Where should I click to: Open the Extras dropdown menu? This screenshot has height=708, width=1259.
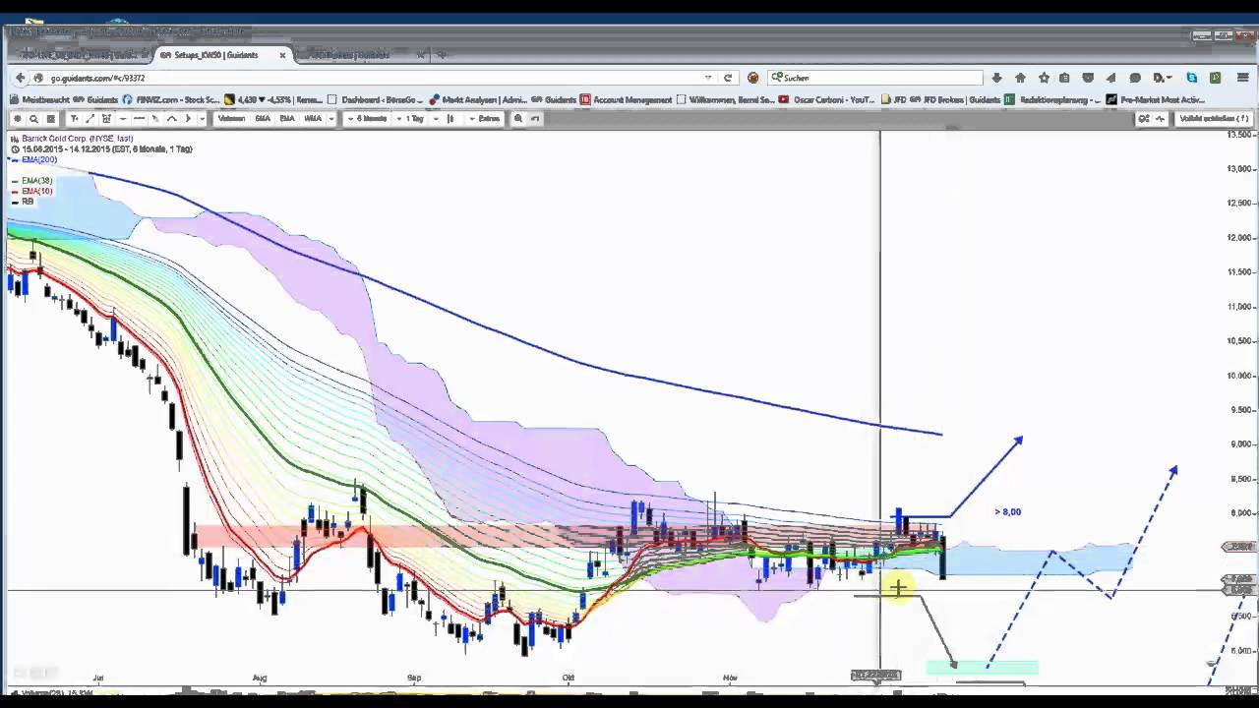tap(485, 118)
